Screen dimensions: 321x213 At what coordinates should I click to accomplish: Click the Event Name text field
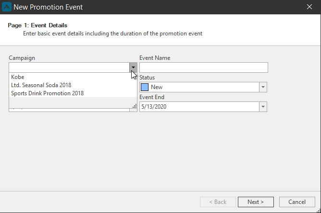point(203,67)
